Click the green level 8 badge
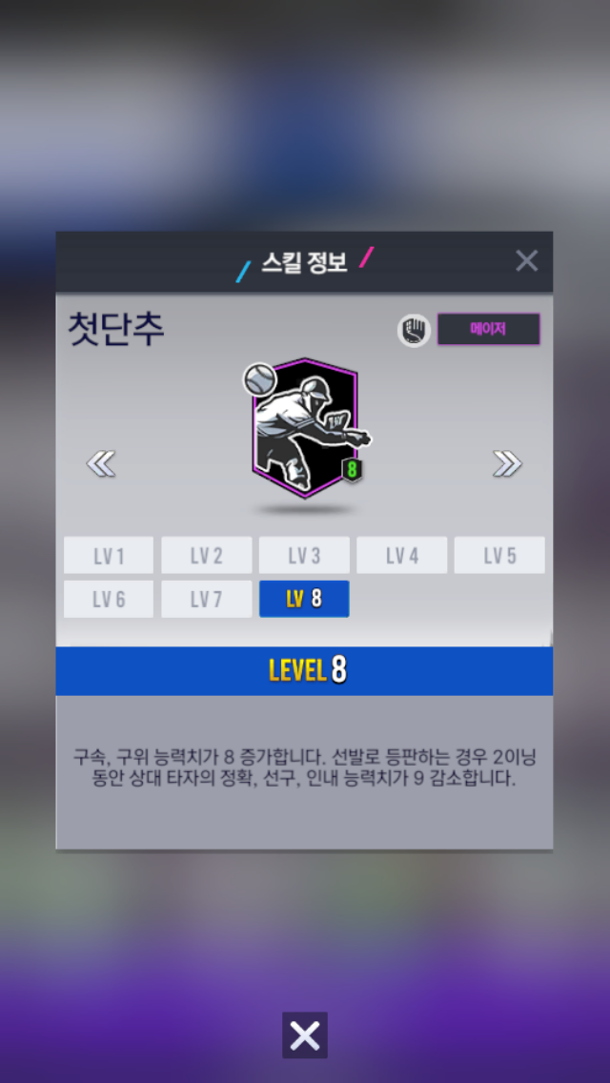Image resolution: width=610 pixels, height=1083 pixels. (x=353, y=470)
